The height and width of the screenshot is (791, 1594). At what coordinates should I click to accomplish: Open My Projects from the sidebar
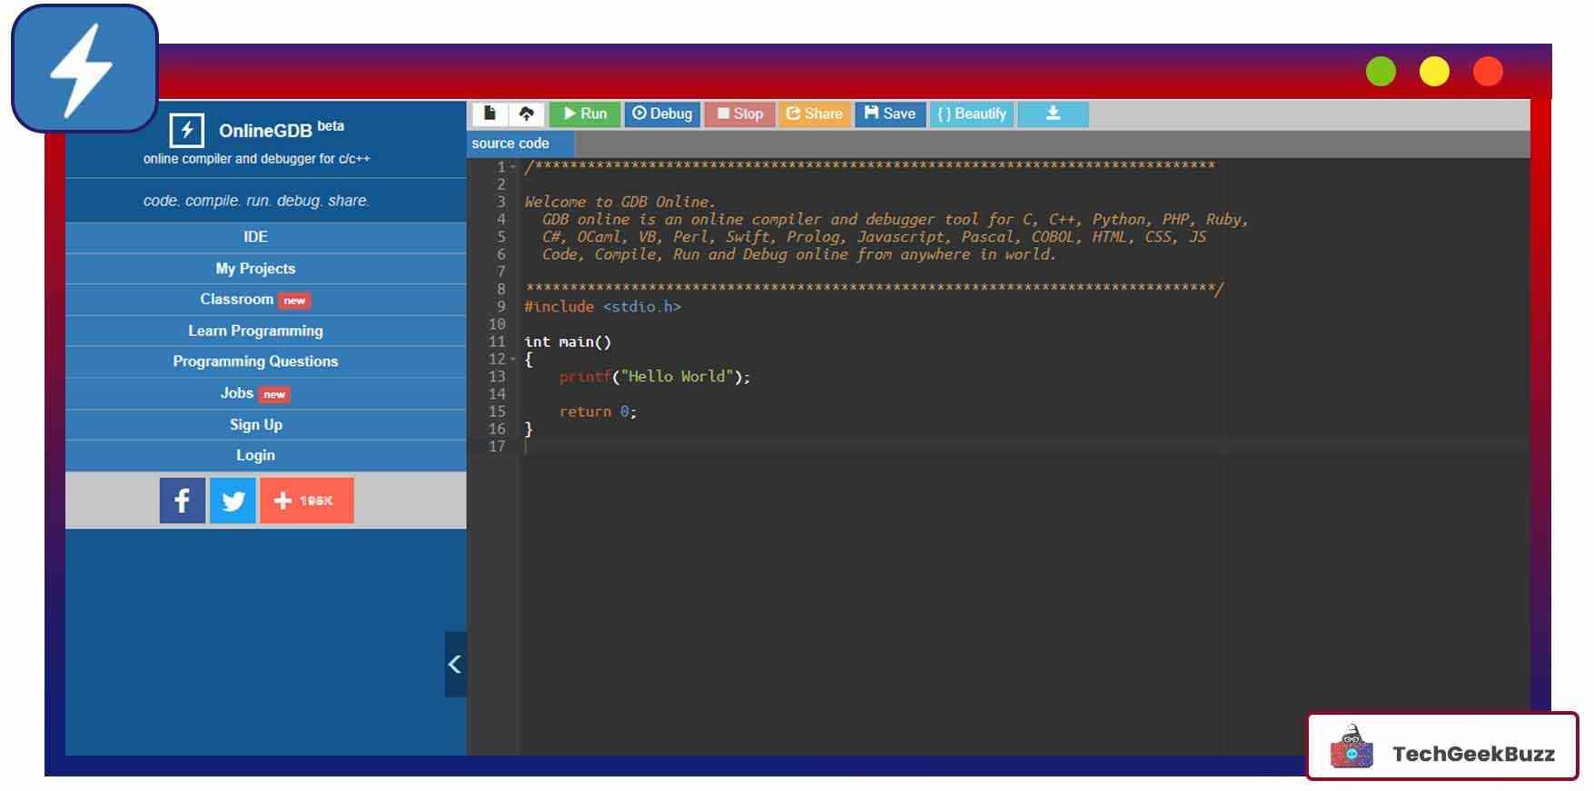point(255,269)
